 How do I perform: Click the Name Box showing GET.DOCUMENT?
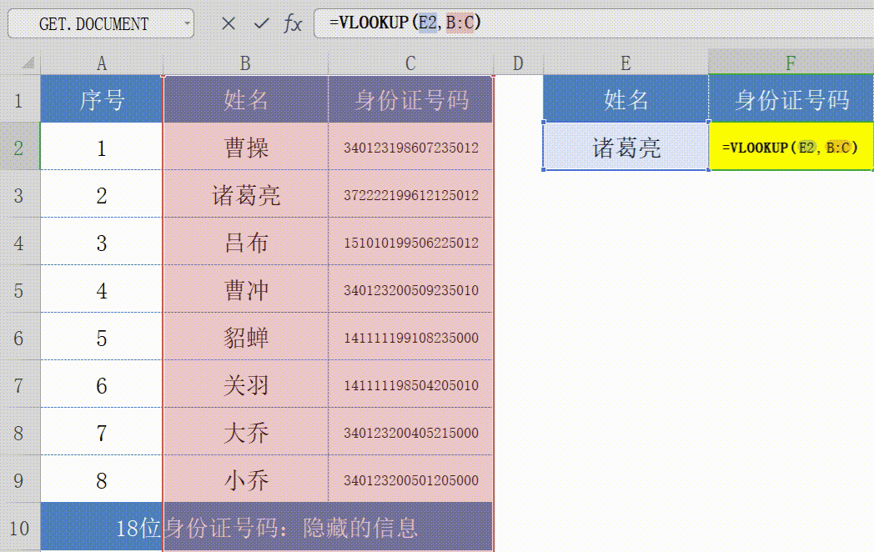[92, 24]
